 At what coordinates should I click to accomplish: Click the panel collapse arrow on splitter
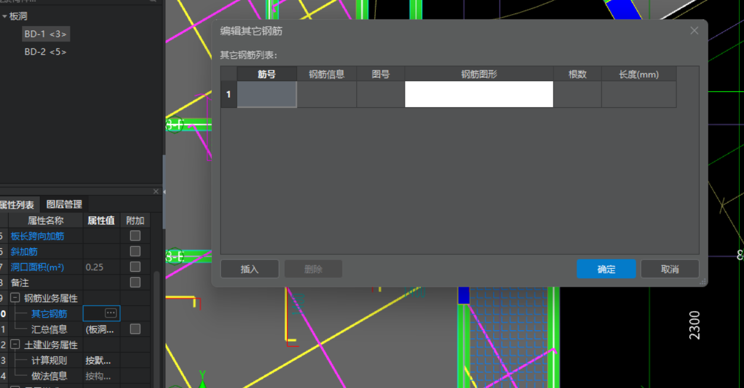164,191
